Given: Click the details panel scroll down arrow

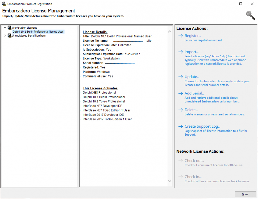Looking at the screenshot, I should (x=170, y=181).
